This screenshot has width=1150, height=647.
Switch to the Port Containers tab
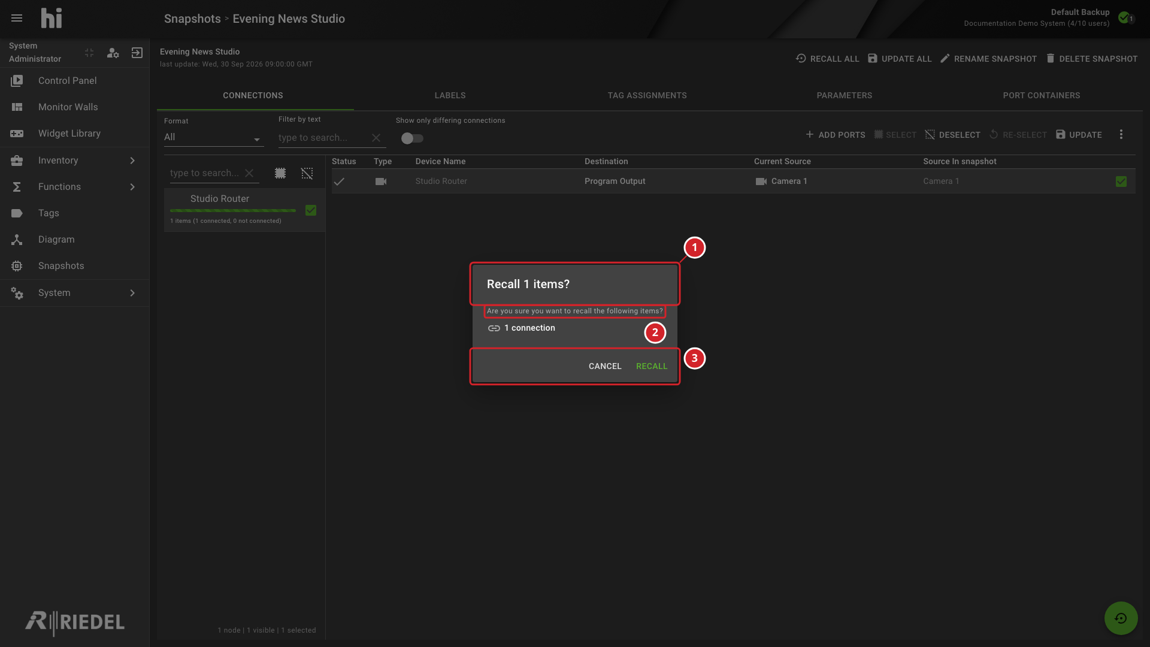pyautogui.click(x=1042, y=95)
